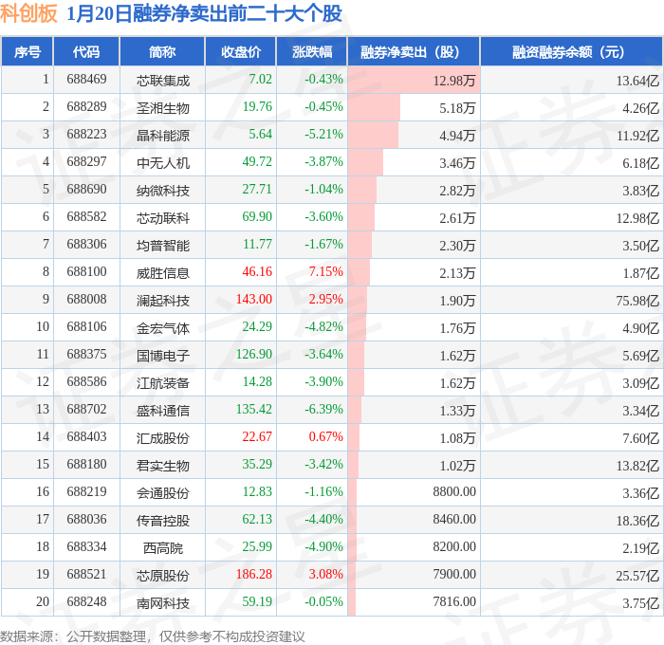Screen dimensions: 664x645
Task: Click the 12.98亿 balance value
Action: tap(637, 218)
